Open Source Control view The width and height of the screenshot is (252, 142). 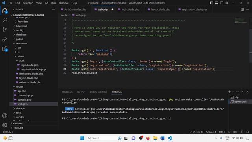pos(5,30)
